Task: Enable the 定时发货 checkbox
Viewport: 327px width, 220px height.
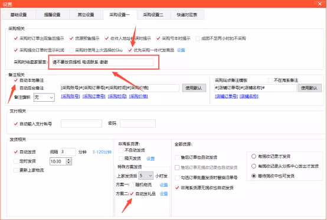Action: tap(15, 161)
